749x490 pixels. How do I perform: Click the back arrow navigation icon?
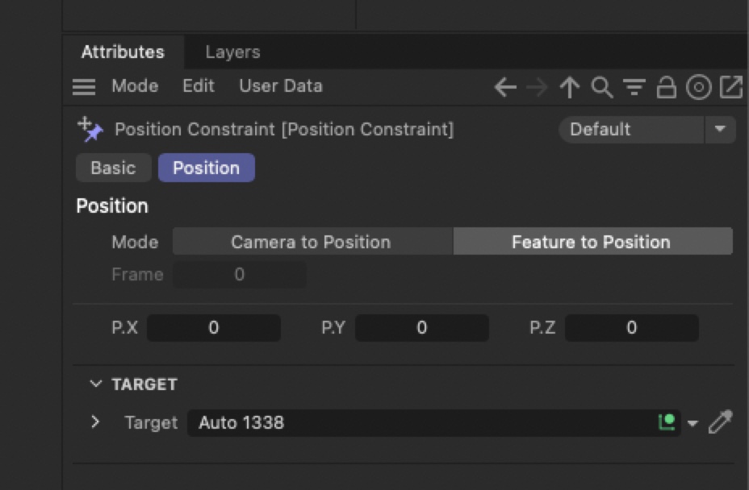(505, 87)
